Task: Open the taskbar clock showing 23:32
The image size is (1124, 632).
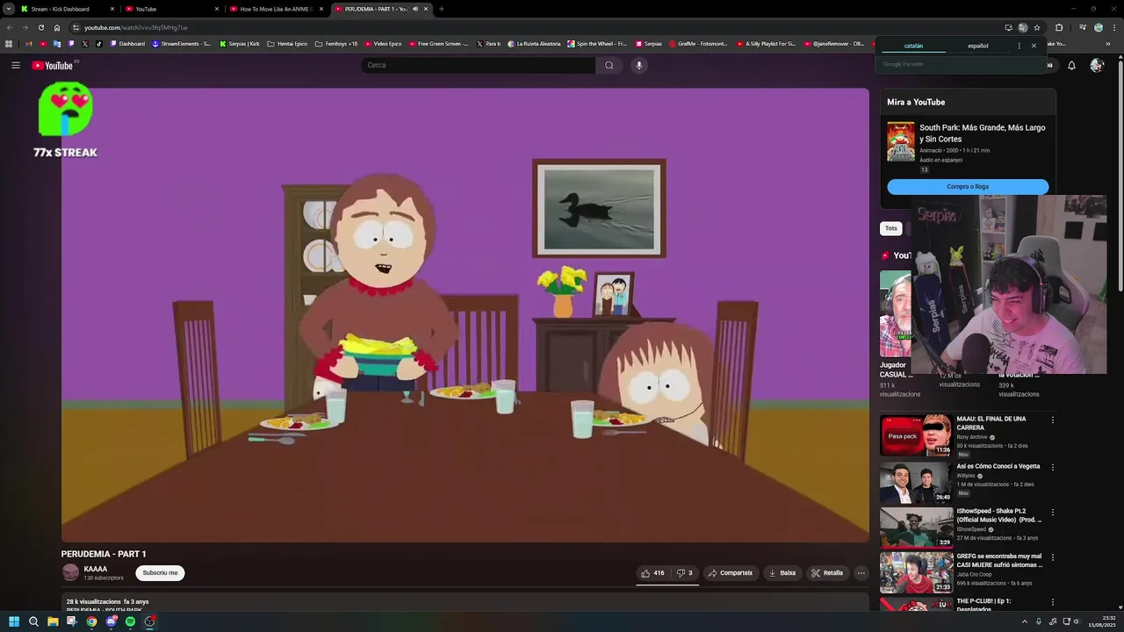Action: pos(1102,621)
